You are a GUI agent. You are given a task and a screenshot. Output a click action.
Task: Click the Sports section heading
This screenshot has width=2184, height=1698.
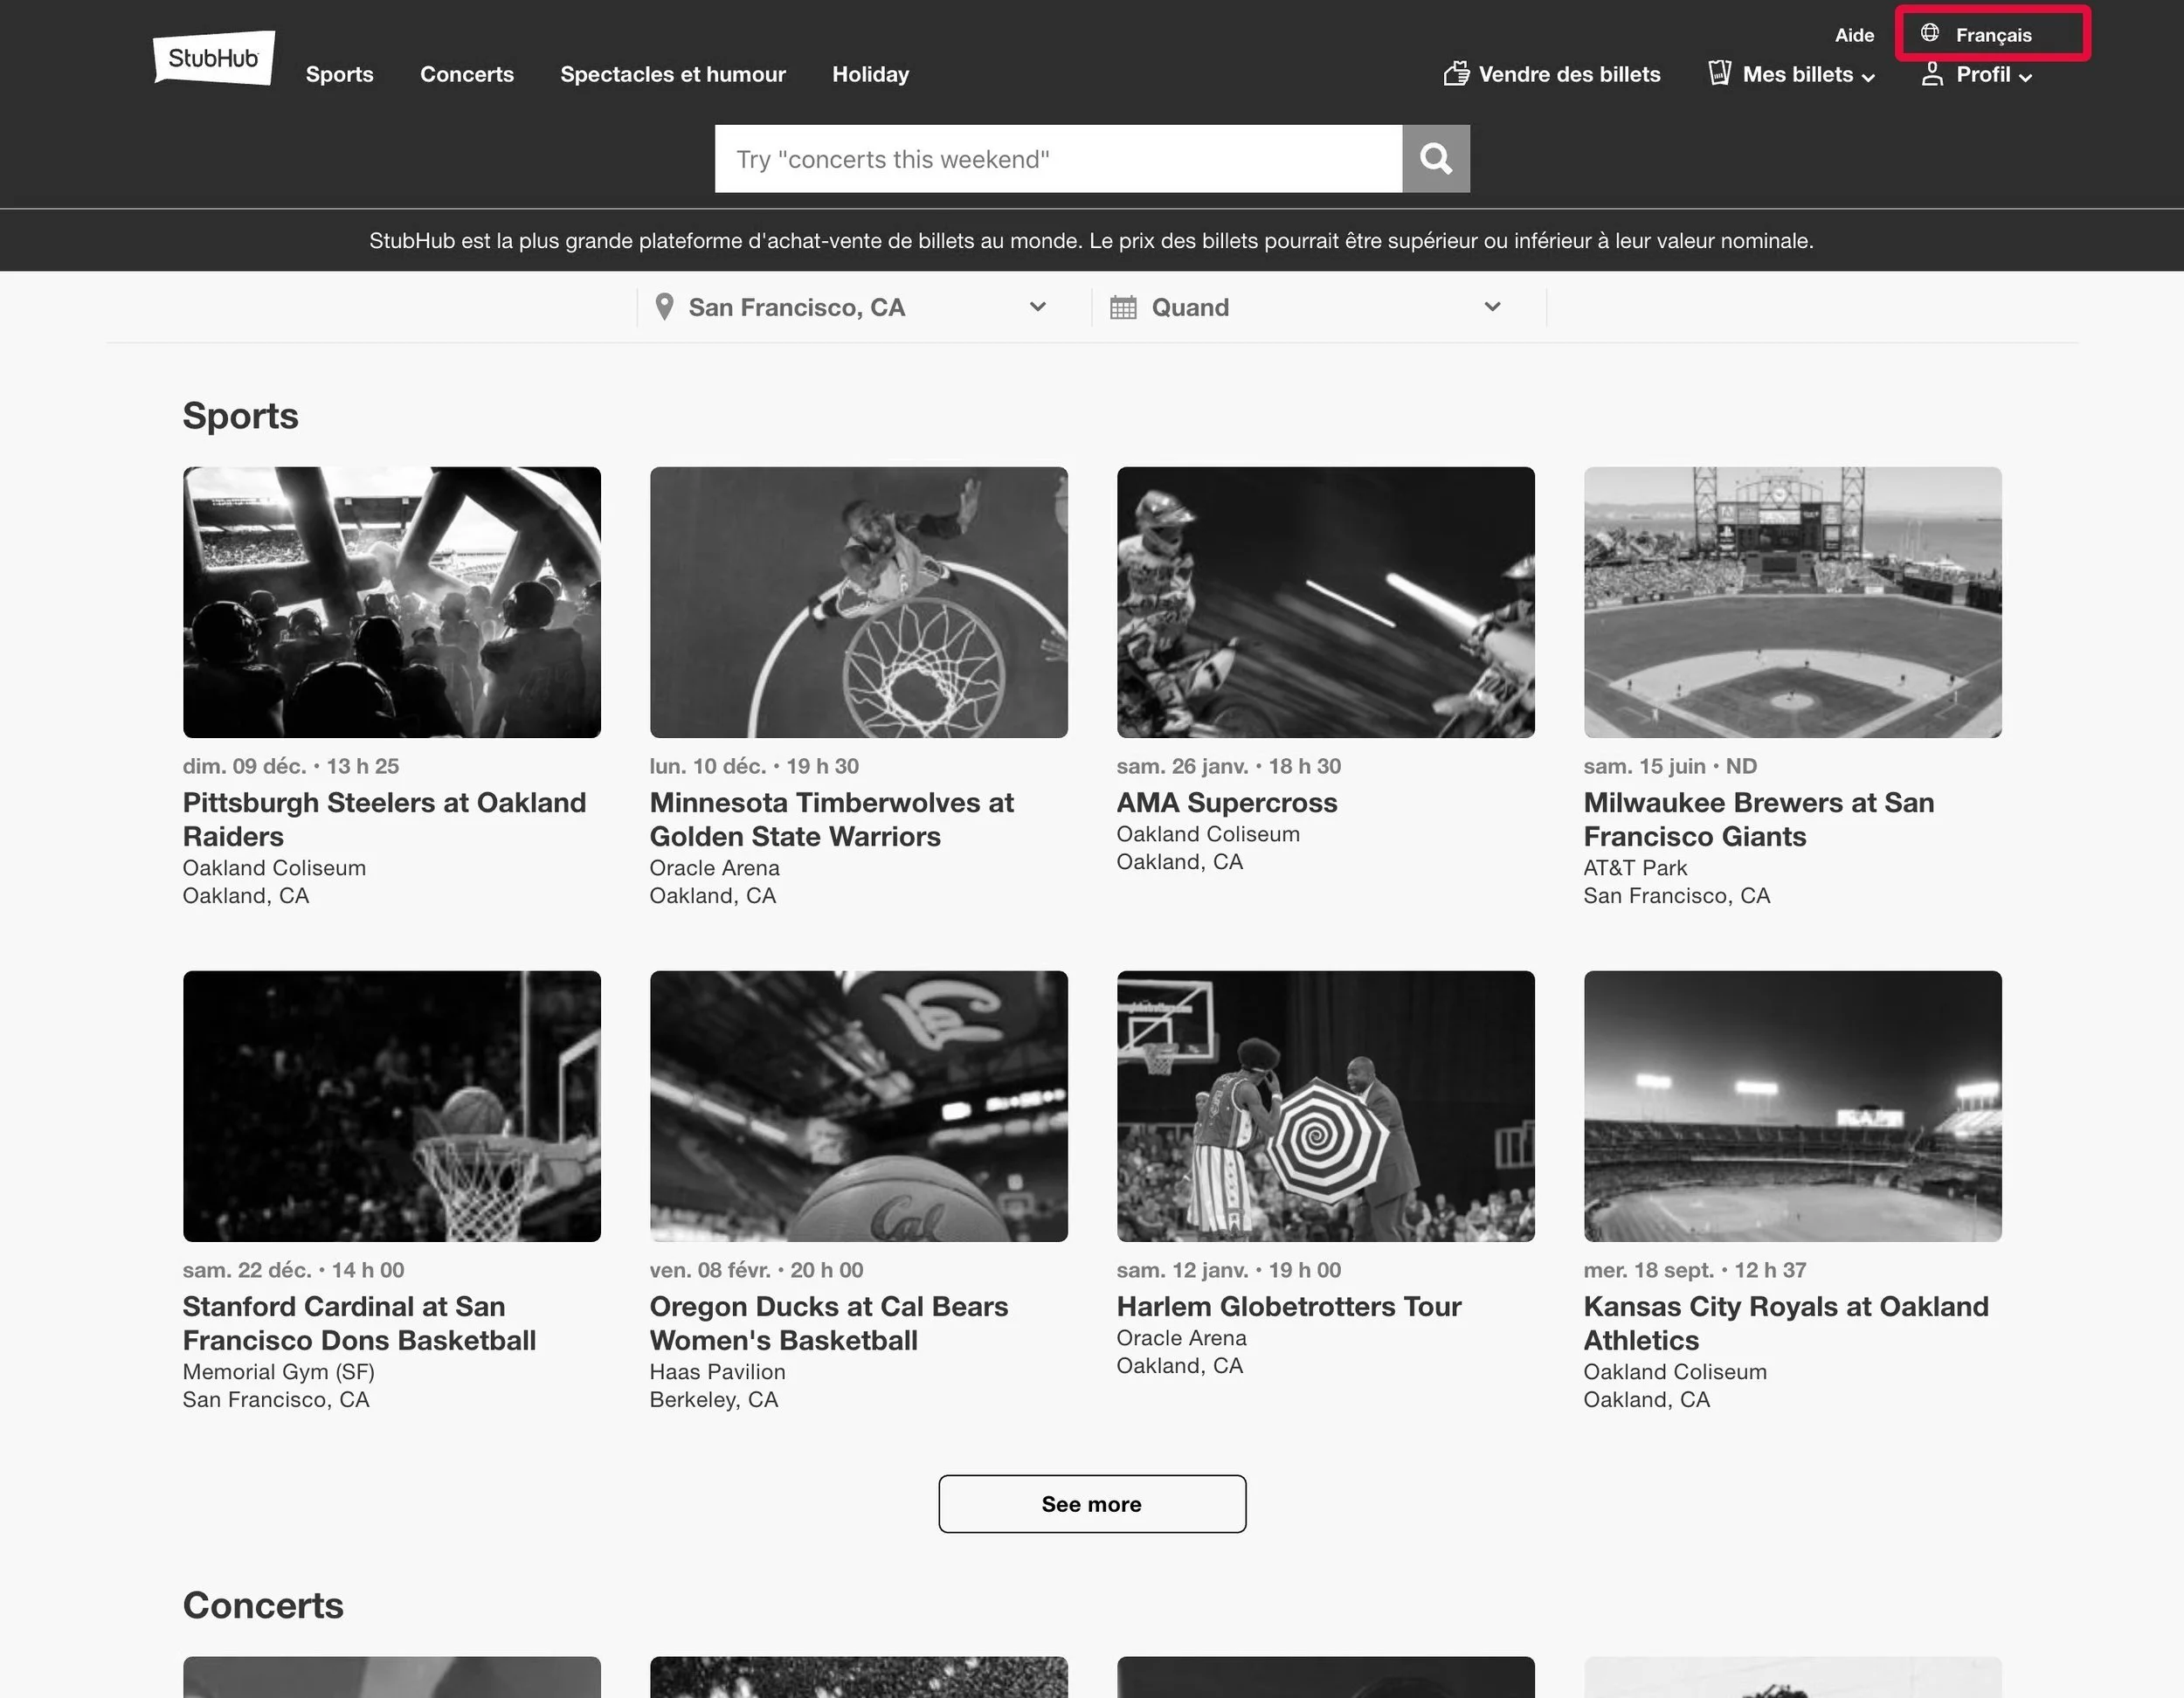click(x=240, y=416)
